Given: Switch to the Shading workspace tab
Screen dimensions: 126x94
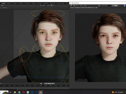Looking at the screenshot, I should (x=34, y=3).
